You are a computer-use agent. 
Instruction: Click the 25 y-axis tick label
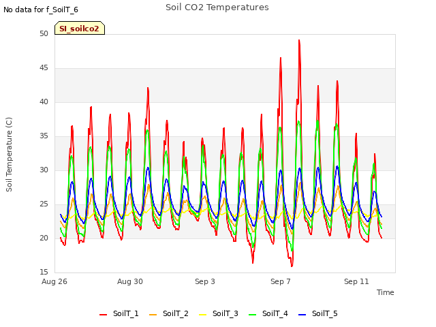(x=44, y=204)
